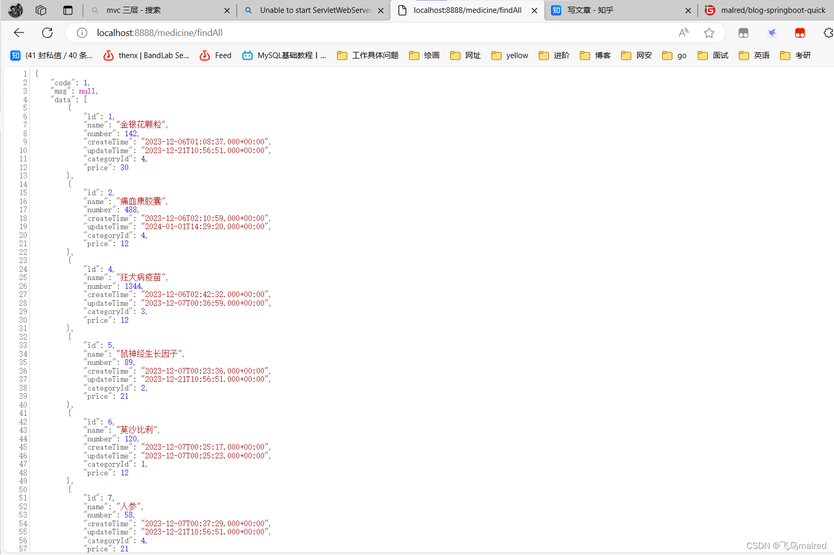
Task: Click the browser profile avatar icon
Action: pos(16,10)
